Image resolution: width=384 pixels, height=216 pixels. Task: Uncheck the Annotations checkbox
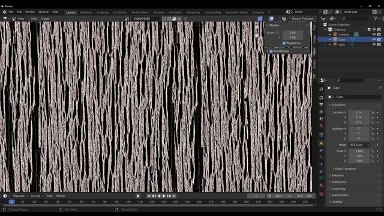[x=271, y=51]
